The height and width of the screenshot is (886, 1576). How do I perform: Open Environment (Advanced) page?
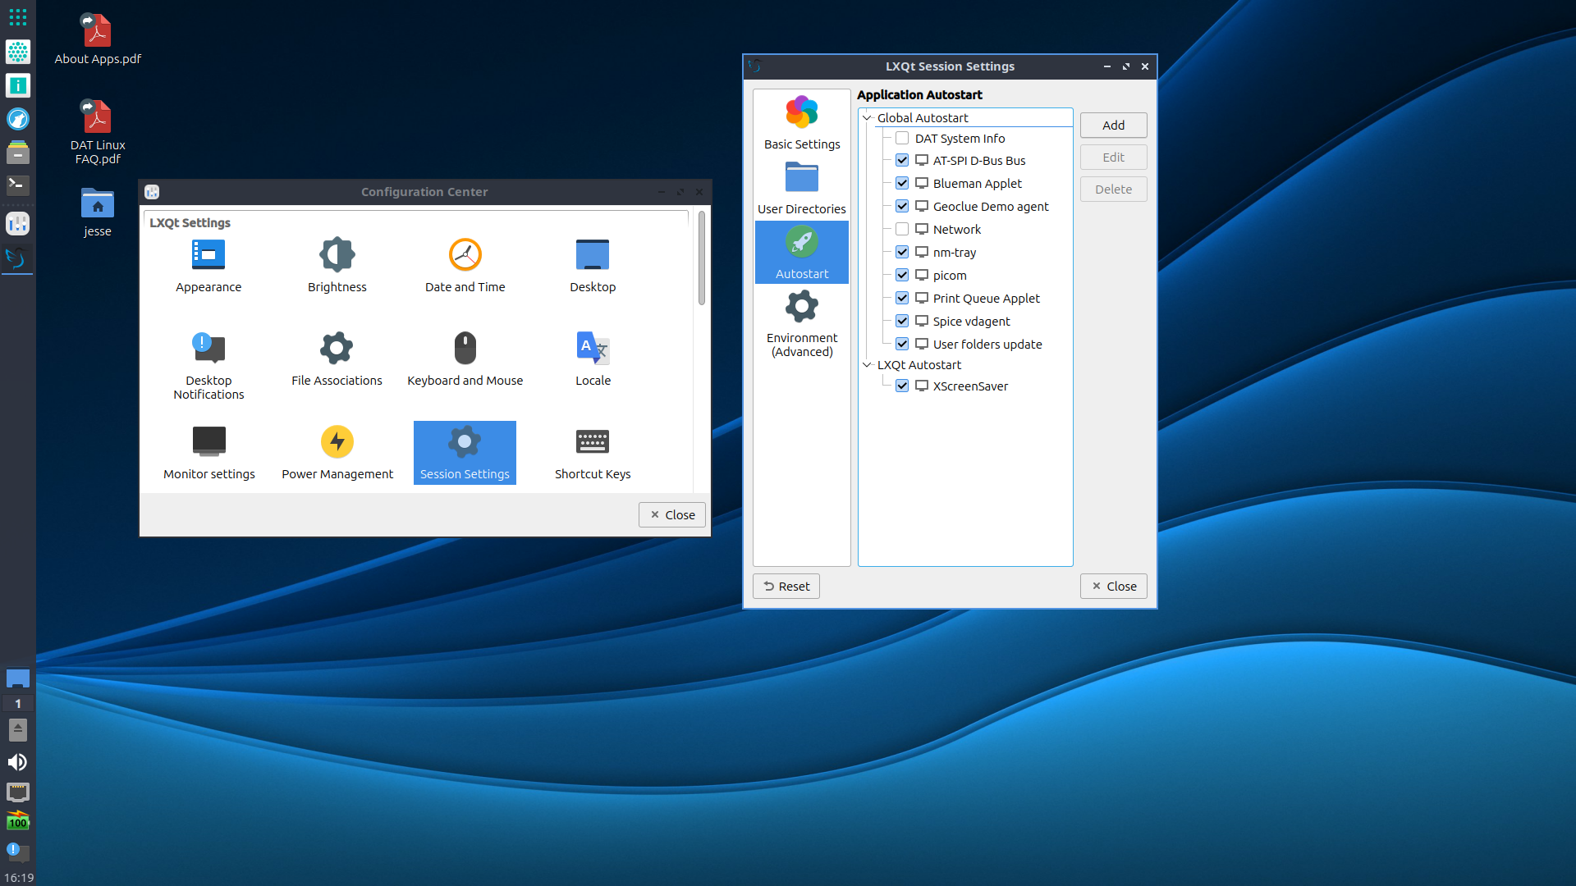click(x=802, y=324)
